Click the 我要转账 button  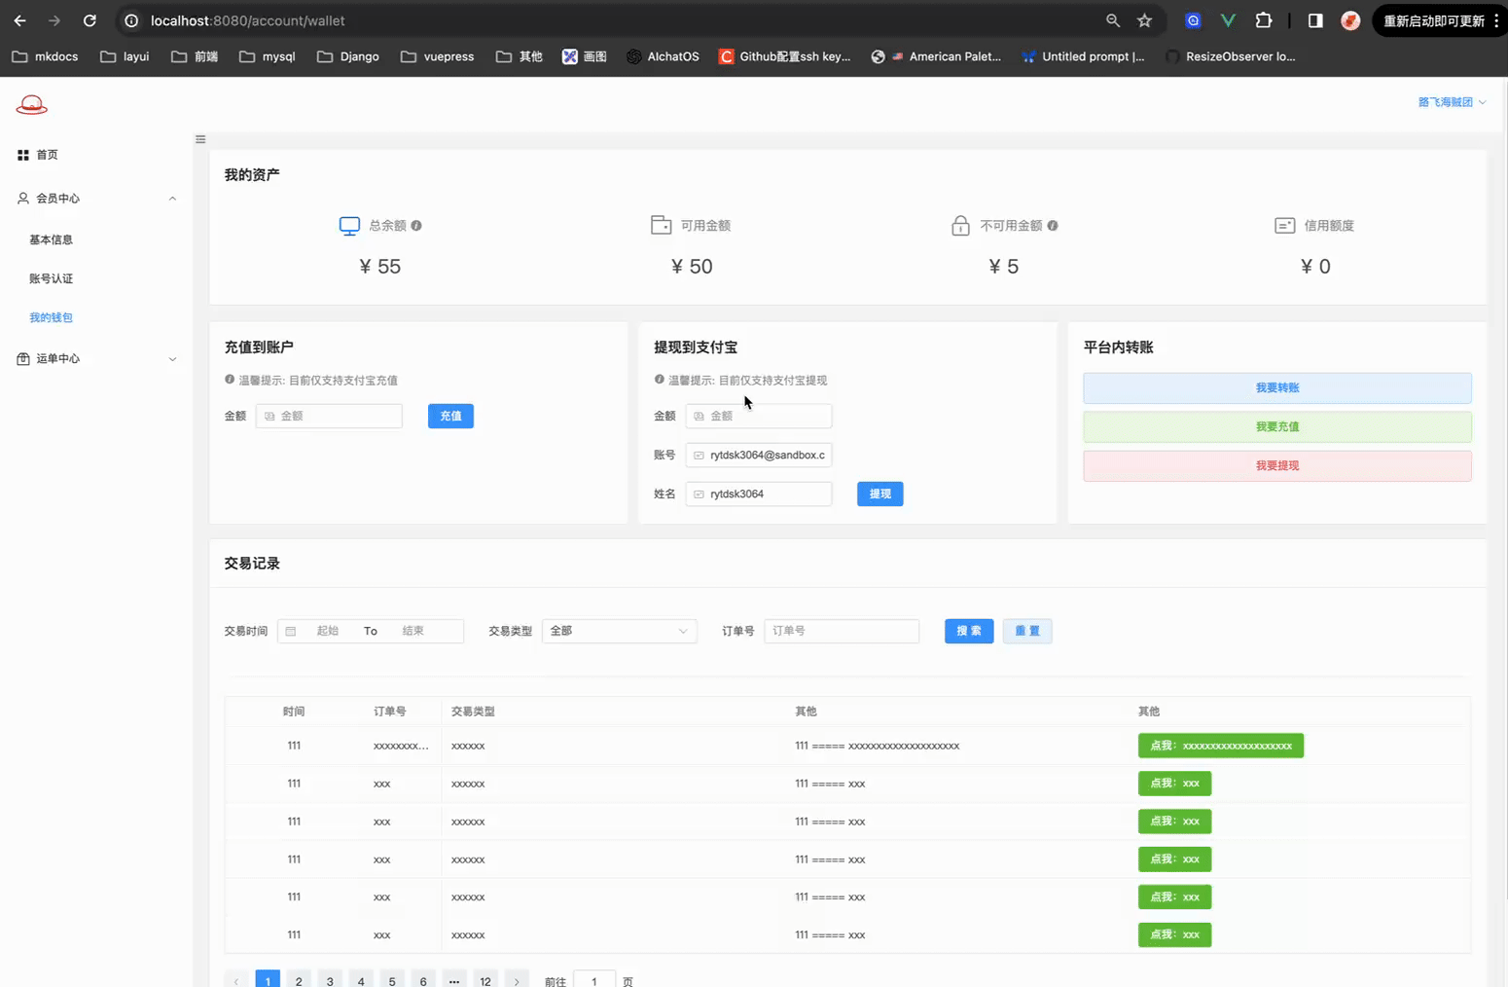[1276, 388]
